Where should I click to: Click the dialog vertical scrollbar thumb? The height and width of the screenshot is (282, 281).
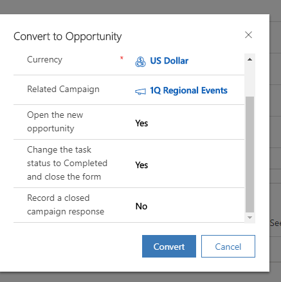[249, 155]
